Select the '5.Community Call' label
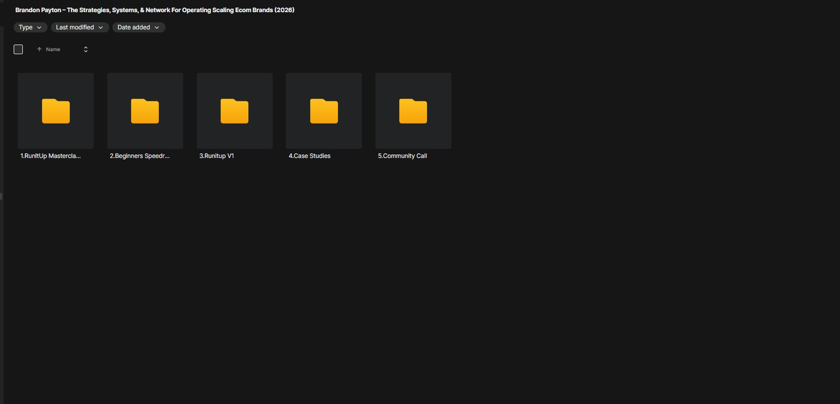The width and height of the screenshot is (840, 404). 402,156
